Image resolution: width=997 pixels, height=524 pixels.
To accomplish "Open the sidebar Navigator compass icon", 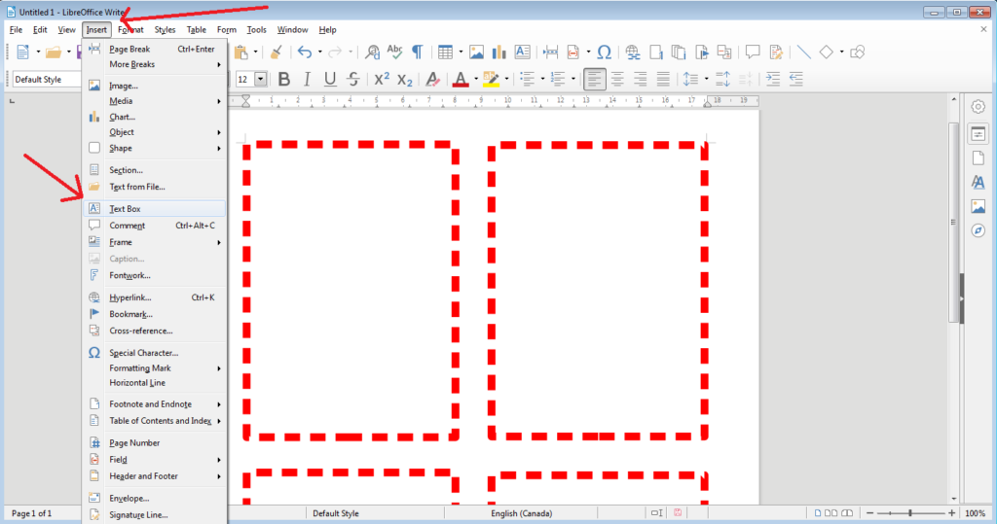I will (979, 230).
